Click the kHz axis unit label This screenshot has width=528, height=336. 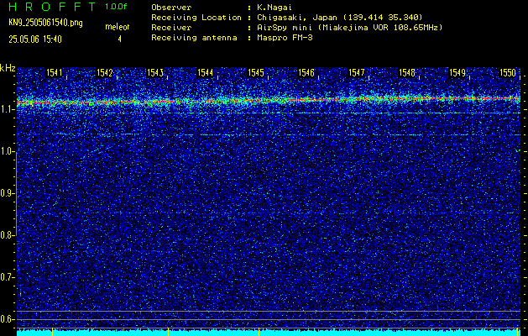click(x=8, y=68)
